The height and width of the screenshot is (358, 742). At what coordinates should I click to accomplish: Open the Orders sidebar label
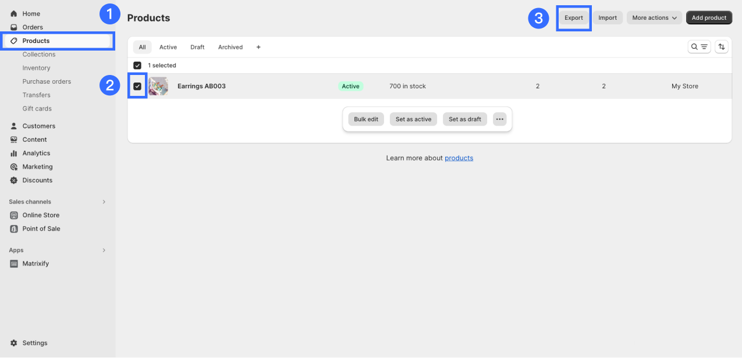pyautogui.click(x=33, y=27)
